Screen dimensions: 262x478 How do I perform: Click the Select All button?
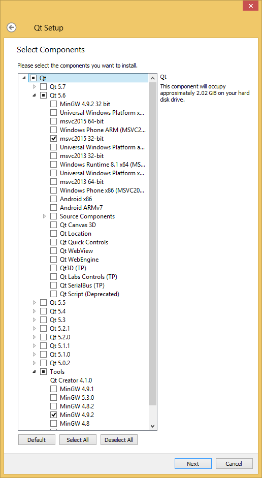click(78, 439)
